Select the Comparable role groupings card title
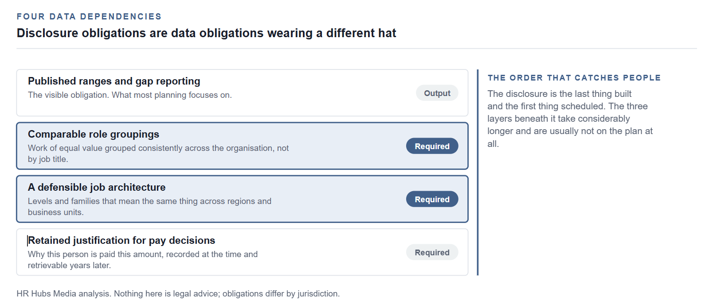The height and width of the screenshot is (304, 713). 94,134
